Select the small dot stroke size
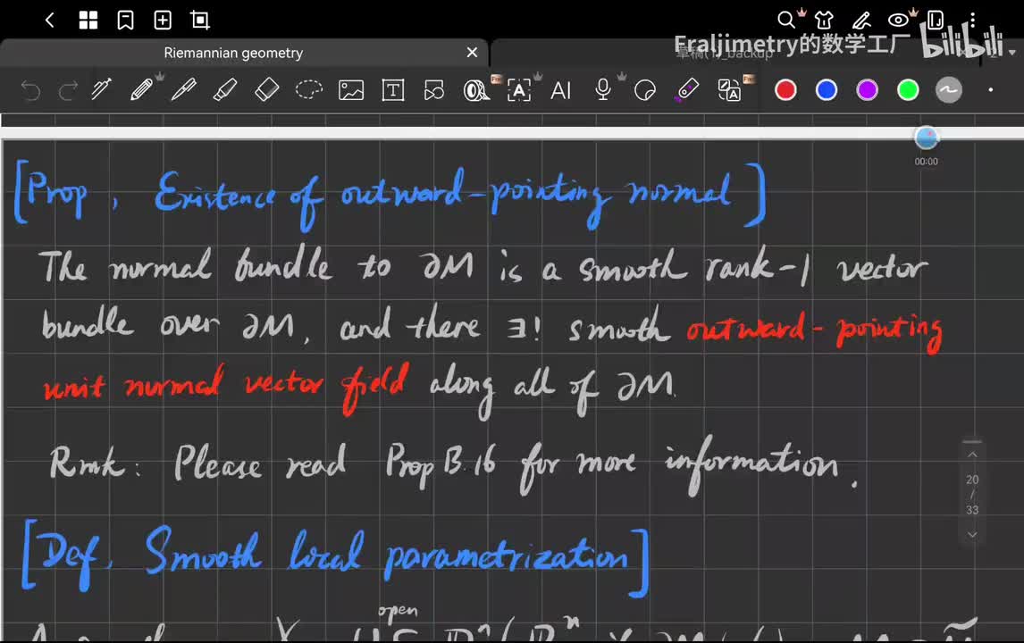Viewport: 1024px width, 643px height. pos(991,90)
